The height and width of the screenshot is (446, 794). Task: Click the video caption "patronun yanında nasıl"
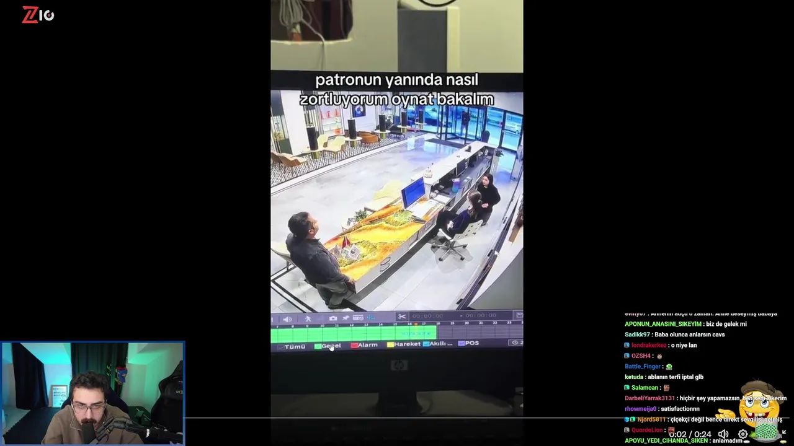click(x=397, y=80)
